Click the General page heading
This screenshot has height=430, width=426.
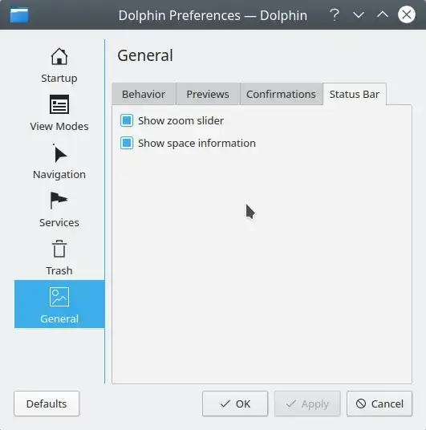[145, 55]
